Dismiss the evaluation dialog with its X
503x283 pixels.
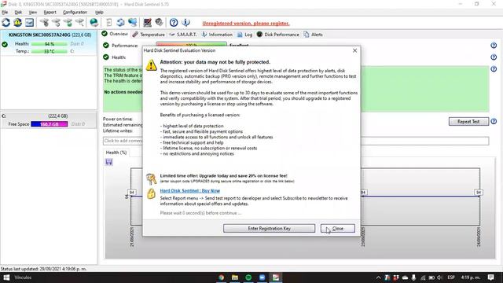354,50
